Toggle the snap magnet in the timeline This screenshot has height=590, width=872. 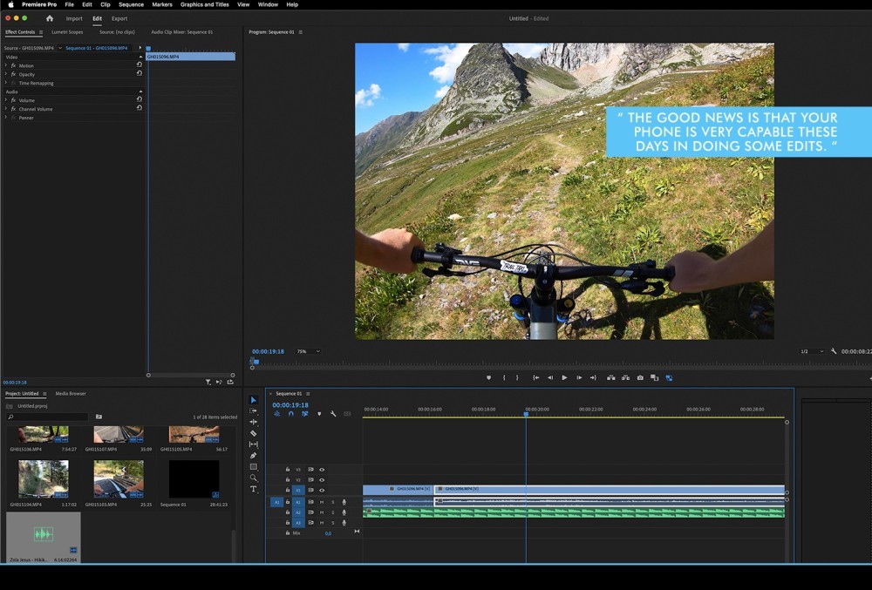pos(291,414)
